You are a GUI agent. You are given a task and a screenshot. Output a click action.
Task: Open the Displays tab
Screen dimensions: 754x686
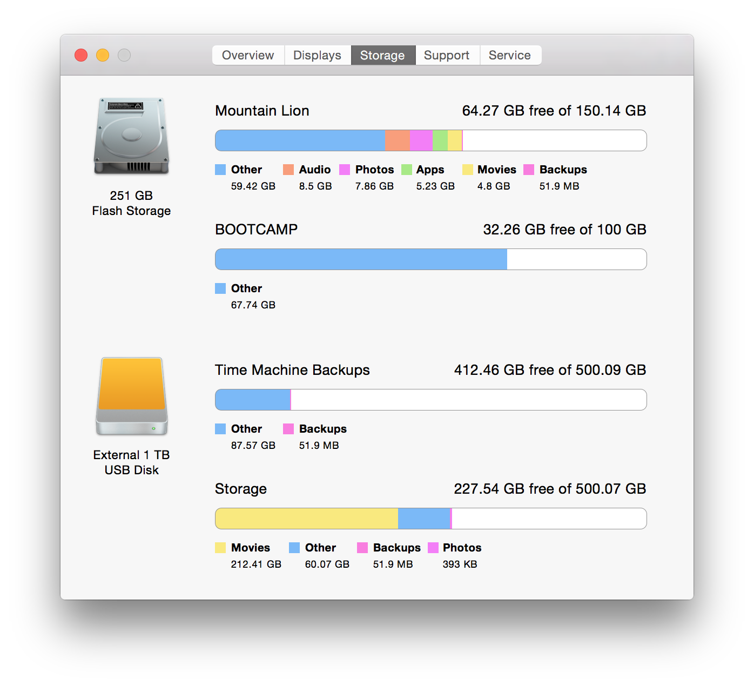click(317, 55)
